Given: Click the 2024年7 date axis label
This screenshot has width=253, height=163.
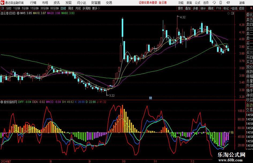Looking at the screenshot, I should [x=6, y=161].
